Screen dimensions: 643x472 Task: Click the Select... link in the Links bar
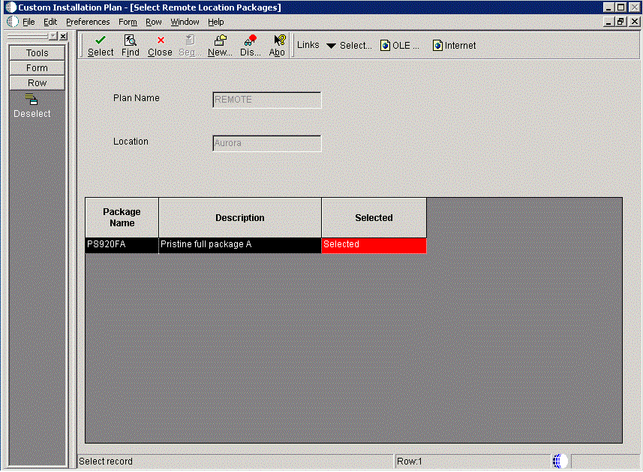356,46
